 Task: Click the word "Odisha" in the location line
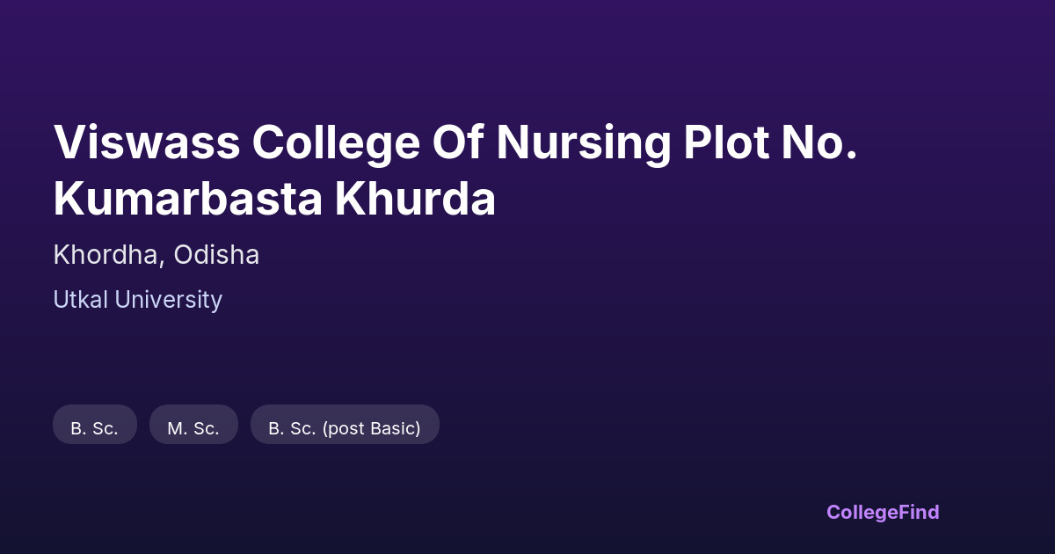216,255
